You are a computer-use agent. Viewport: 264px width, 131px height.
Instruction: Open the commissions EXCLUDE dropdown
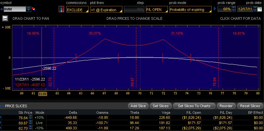coord(77,10)
